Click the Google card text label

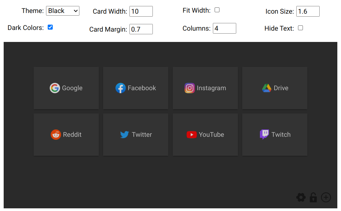click(x=72, y=88)
